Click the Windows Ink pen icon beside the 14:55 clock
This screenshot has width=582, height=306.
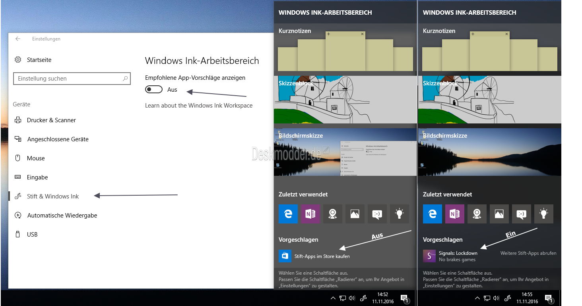click(507, 298)
